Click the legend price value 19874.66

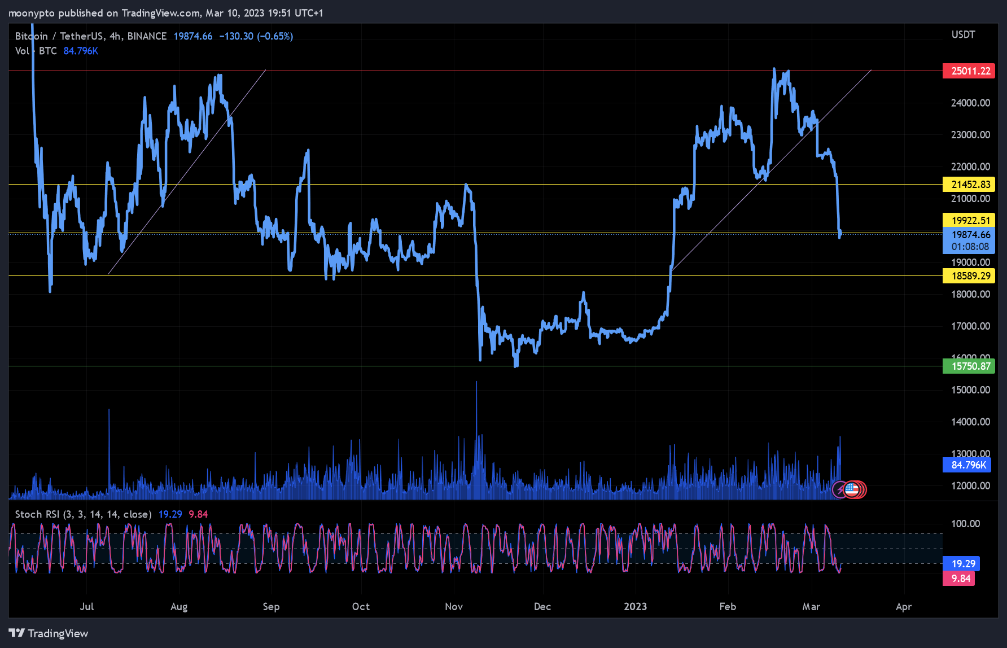click(193, 36)
